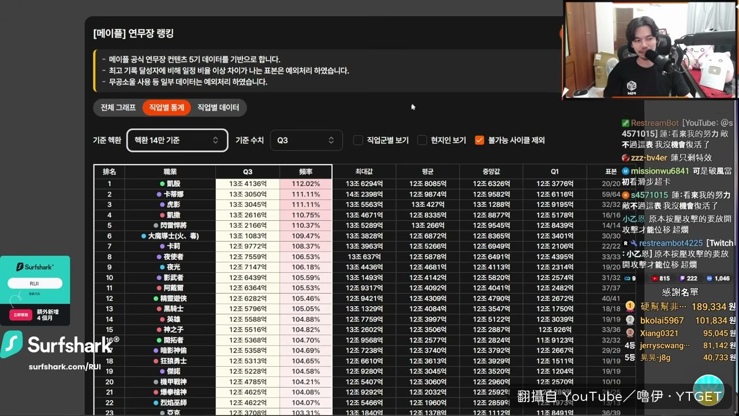Select the 夜使者 job name
This screenshot has height=416, width=739.
(173, 257)
